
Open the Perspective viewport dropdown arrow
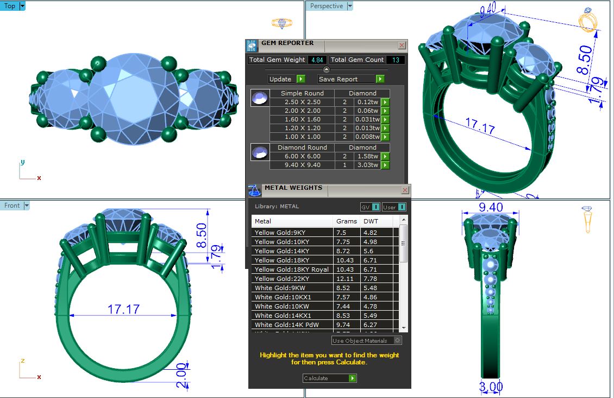pyautogui.click(x=349, y=6)
